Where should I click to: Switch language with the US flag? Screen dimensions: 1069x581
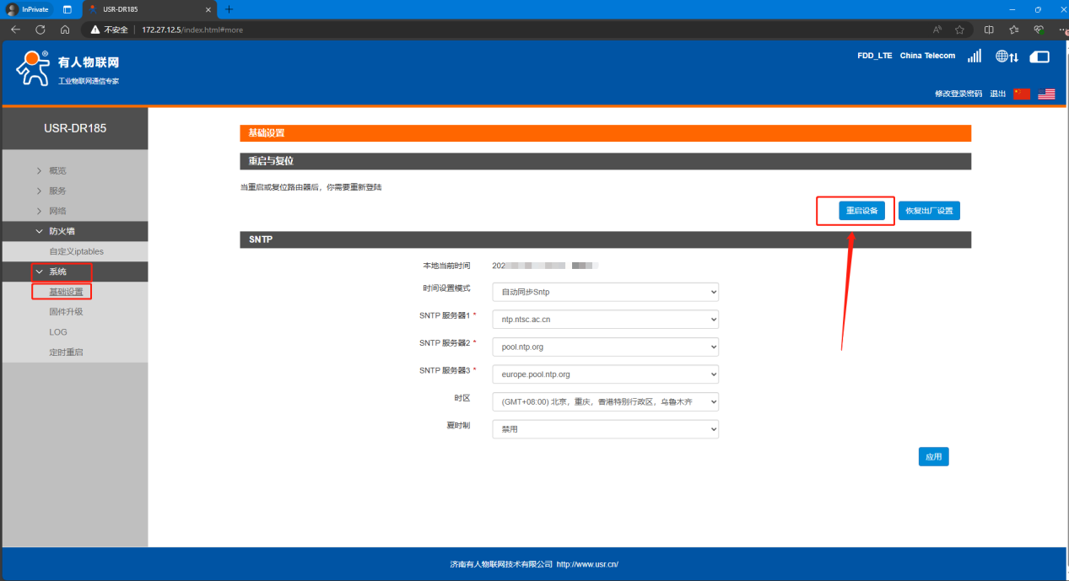1046,94
